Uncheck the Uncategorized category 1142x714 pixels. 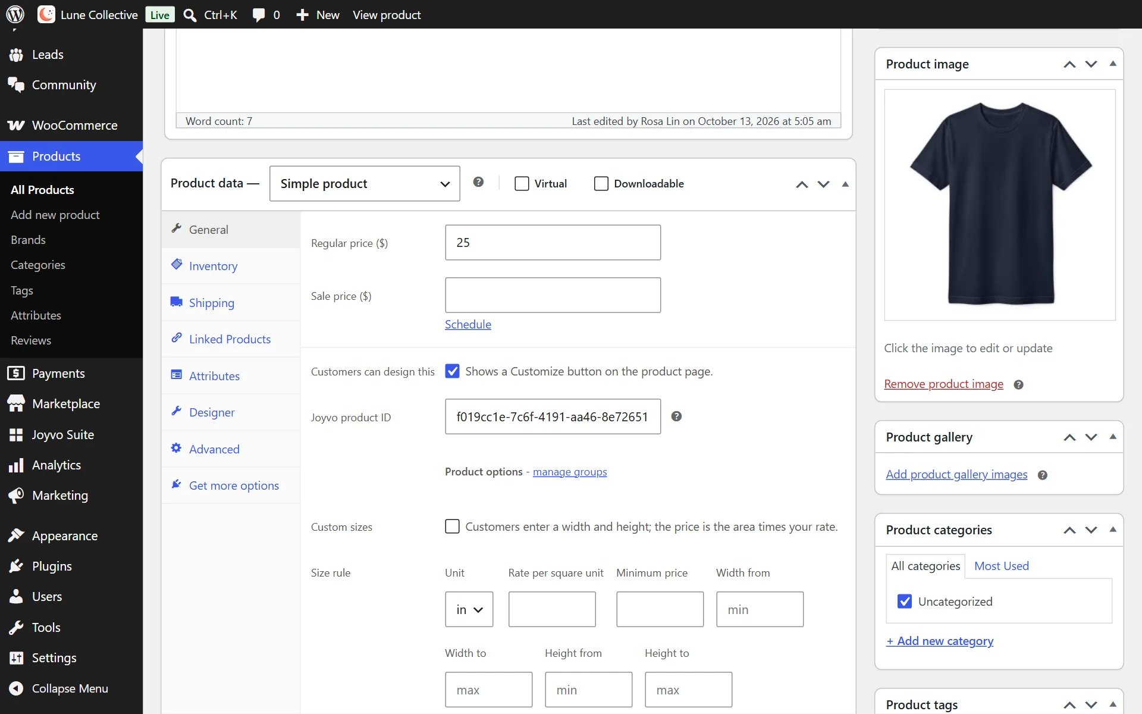(x=905, y=602)
